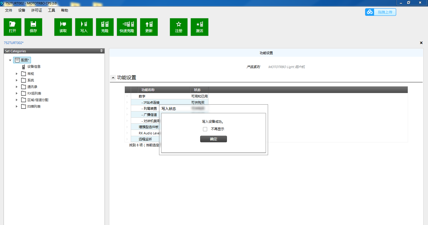Open the 许可证 menu
Image resolution: width=428 pixels, height=225 pixels.
(x=37, y=10)
